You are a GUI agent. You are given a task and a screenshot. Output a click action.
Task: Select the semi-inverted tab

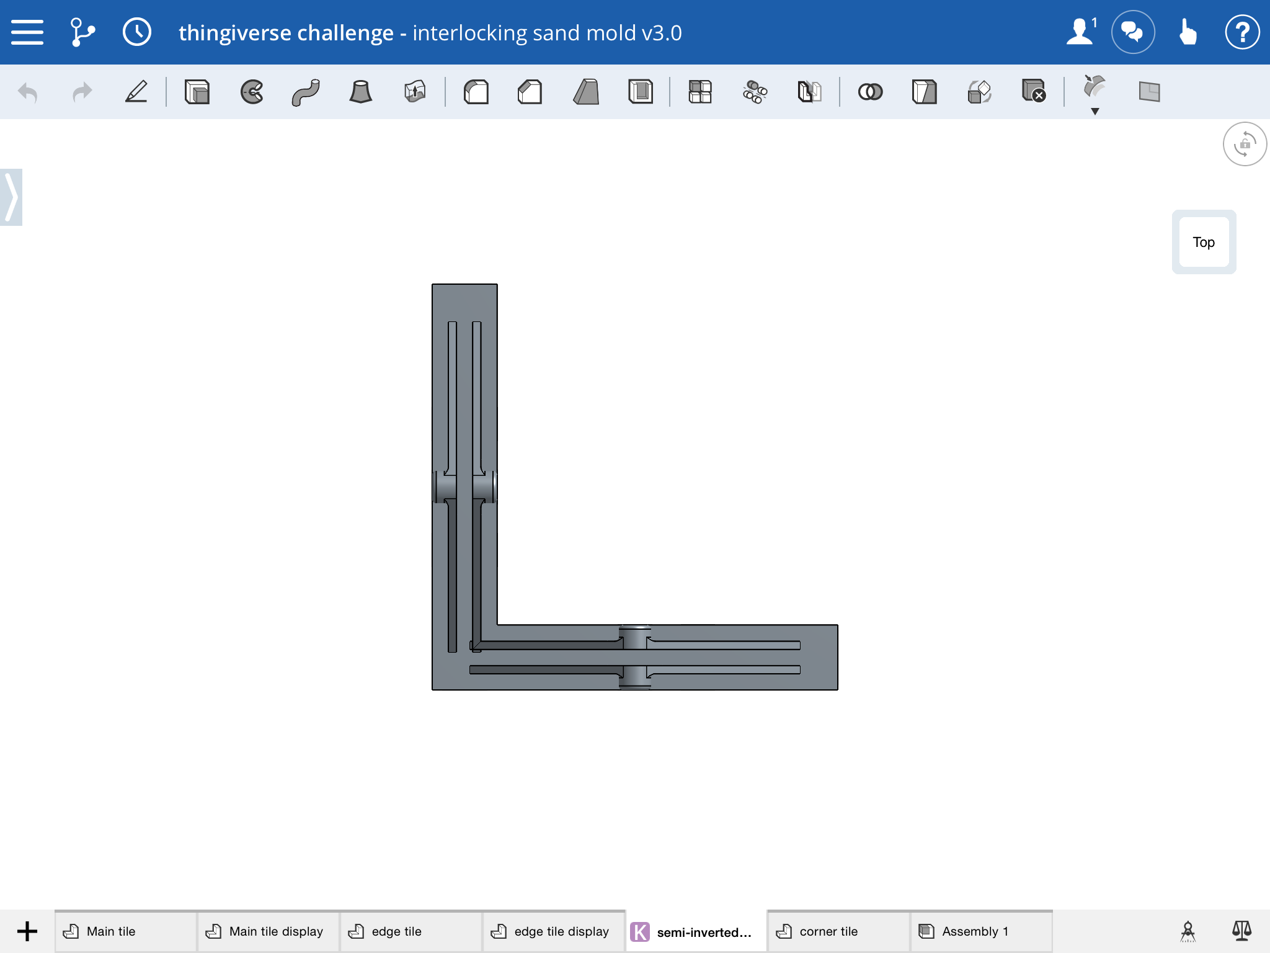click(696, 931)
